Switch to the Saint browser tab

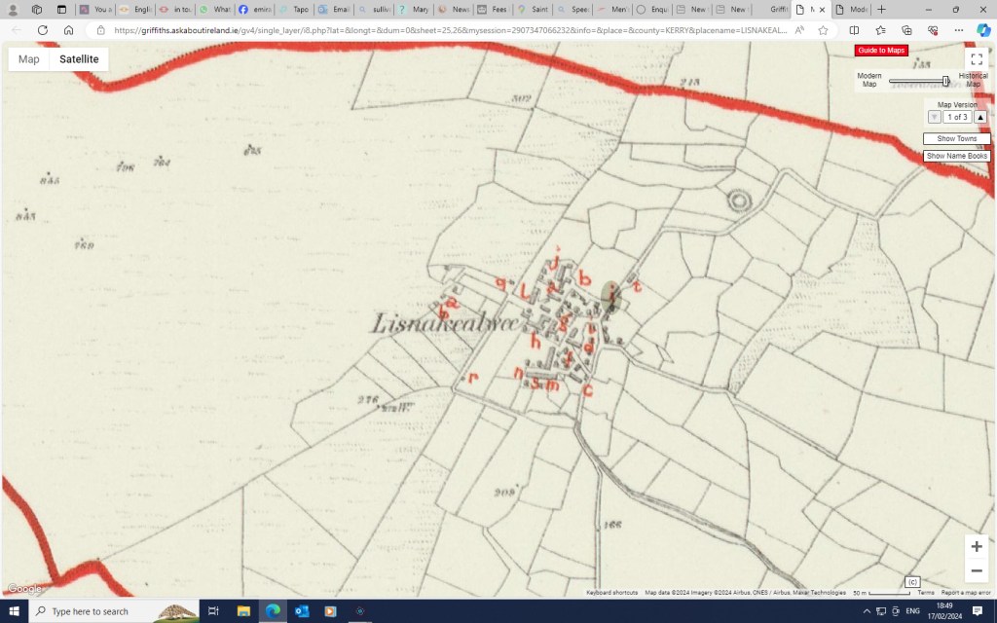(x=534, y=10)
